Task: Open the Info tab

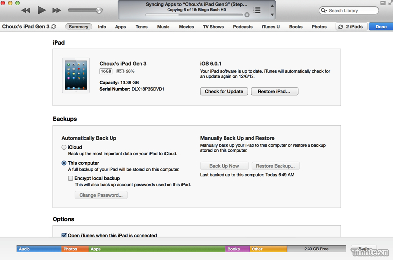Action: click(102, 27)
